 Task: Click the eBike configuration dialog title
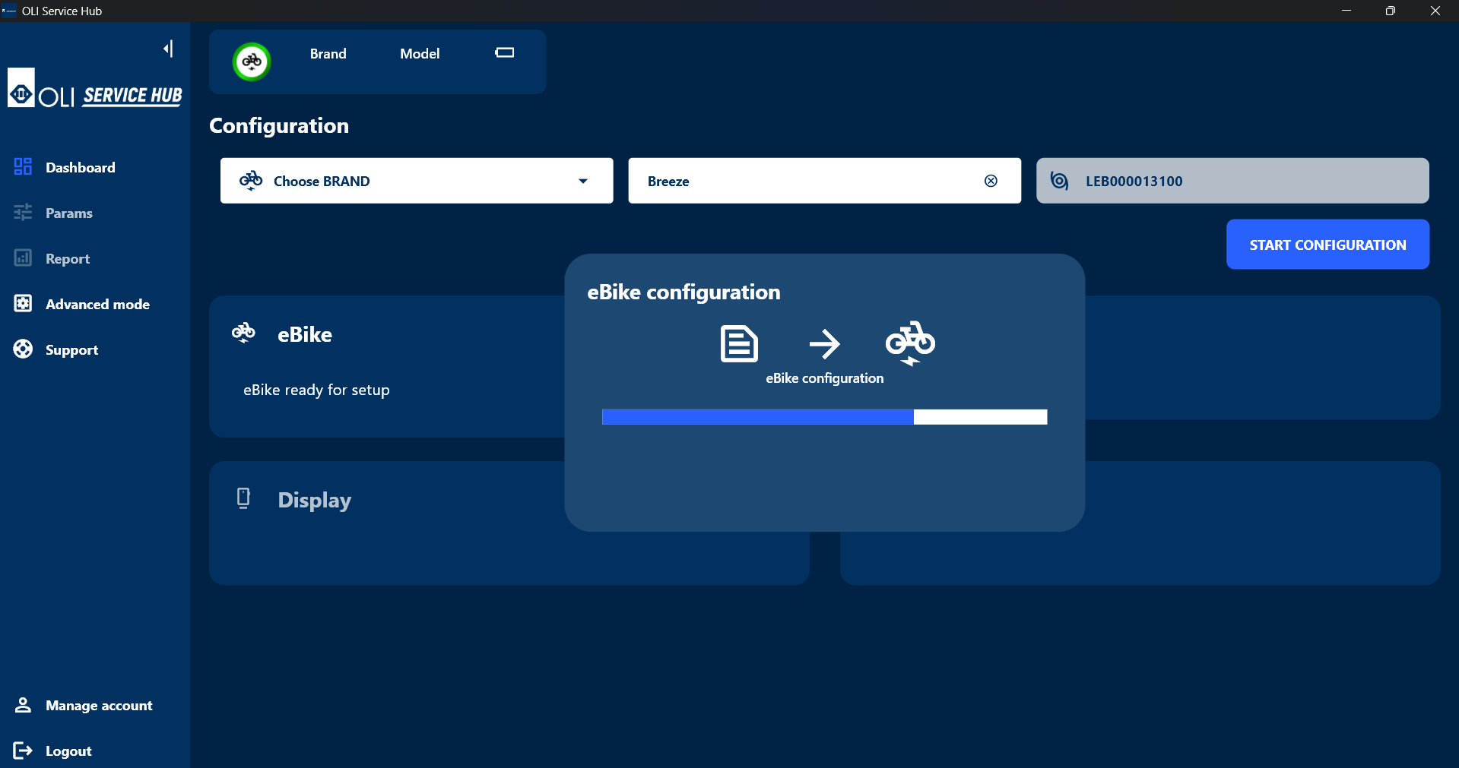tap(684, 292)
